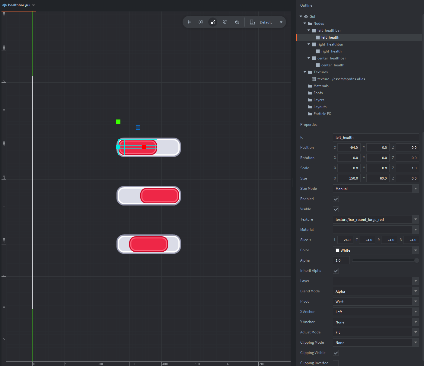Switch to the healthbar.gui tab

[19, 5]
